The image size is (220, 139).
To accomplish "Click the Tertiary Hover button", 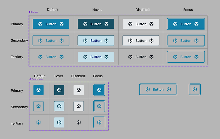I will coord(96,57).
